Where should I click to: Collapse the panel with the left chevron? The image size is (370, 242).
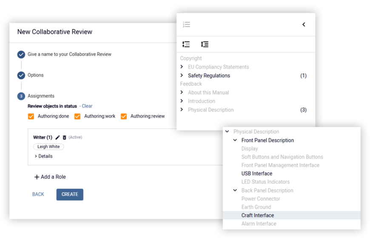click(304, 25)
